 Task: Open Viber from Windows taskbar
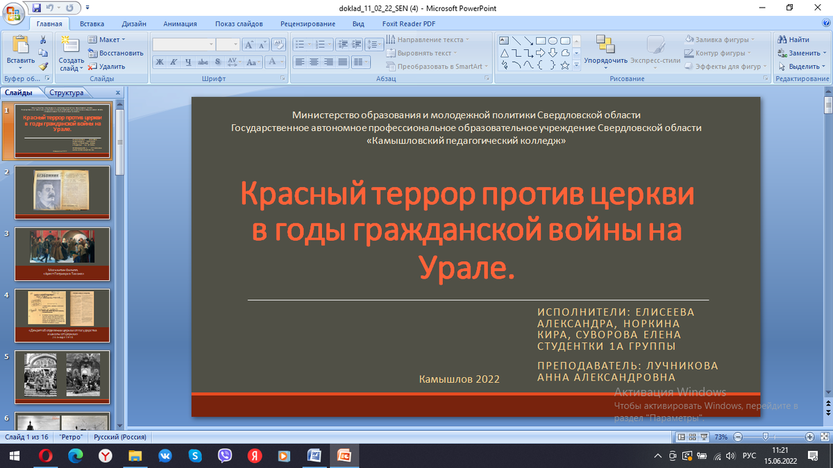(x=225, y=456)
